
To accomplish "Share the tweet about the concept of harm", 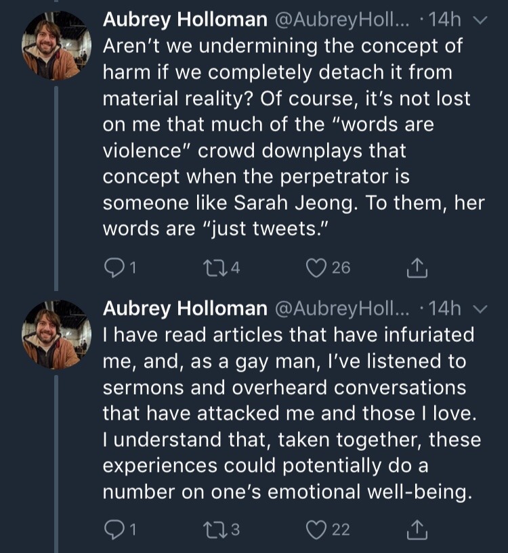I will (417, 269).
